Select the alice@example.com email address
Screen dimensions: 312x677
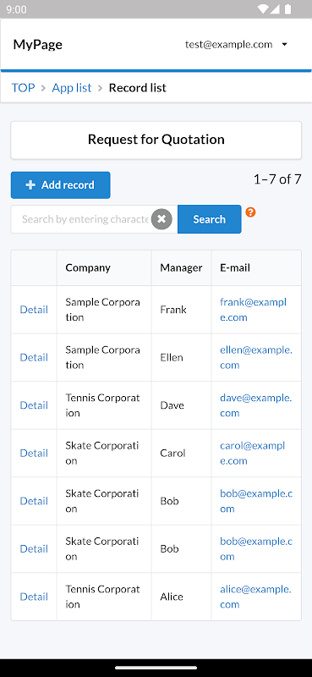tap(256, 597)
